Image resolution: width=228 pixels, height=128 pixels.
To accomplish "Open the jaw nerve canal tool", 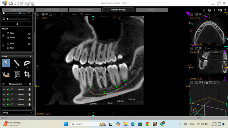I will [6, 75].
